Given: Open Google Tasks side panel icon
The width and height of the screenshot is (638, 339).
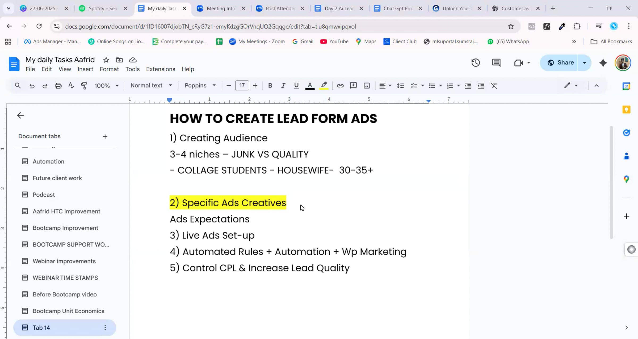Looking at the screenshot, I should pyautogui.click(x=626, y=132).
